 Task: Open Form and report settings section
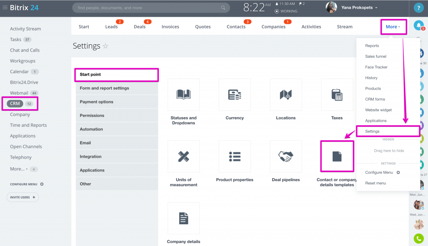(x=117, y=88)
